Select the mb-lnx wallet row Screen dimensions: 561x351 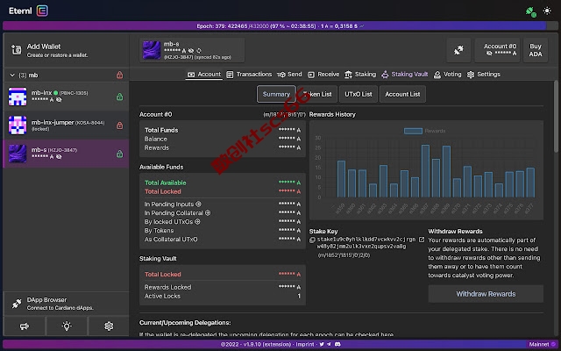(x=67, y=97)
